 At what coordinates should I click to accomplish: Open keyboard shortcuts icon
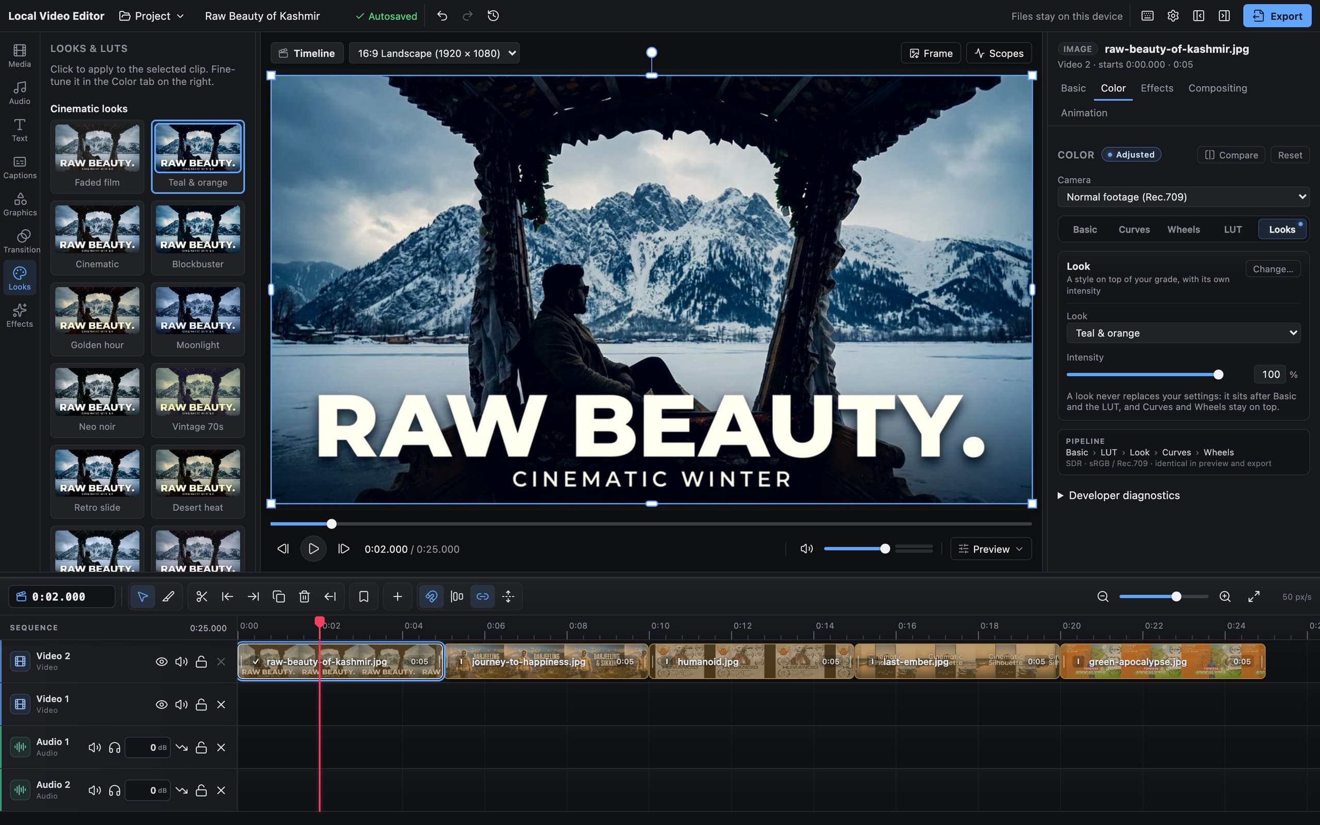1147,16
